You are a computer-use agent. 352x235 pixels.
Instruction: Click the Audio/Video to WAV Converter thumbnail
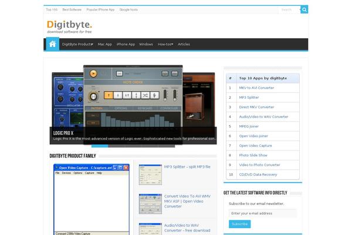pyautogui.click(x=150, y=229)
